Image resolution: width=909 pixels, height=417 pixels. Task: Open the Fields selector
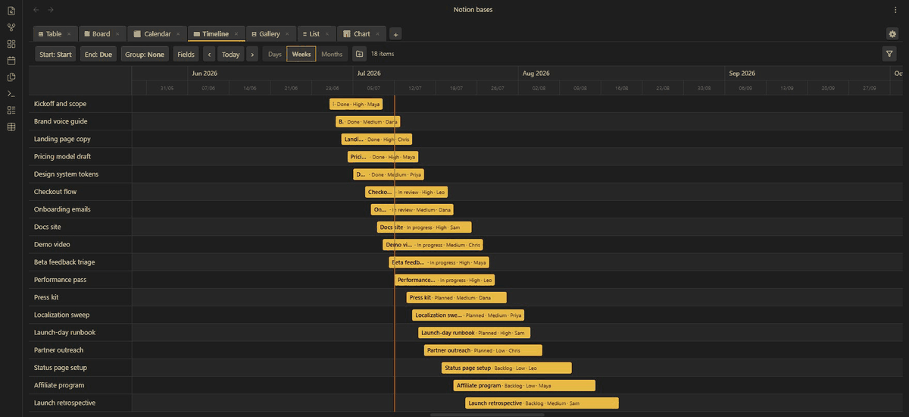[x=186, y=54]
